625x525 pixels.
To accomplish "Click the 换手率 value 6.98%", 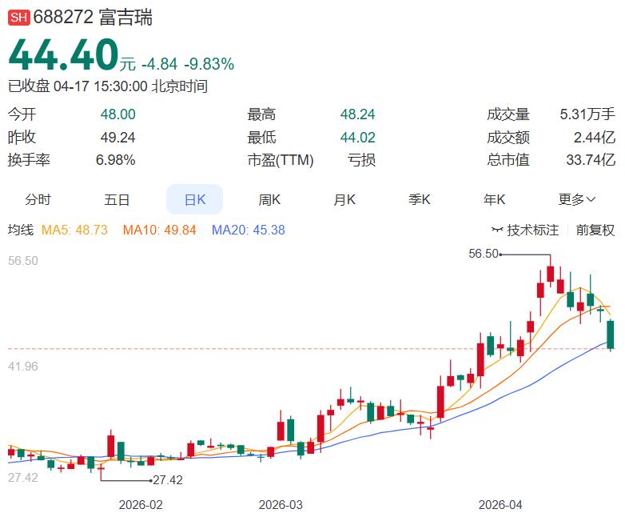I will click(115, 160).
